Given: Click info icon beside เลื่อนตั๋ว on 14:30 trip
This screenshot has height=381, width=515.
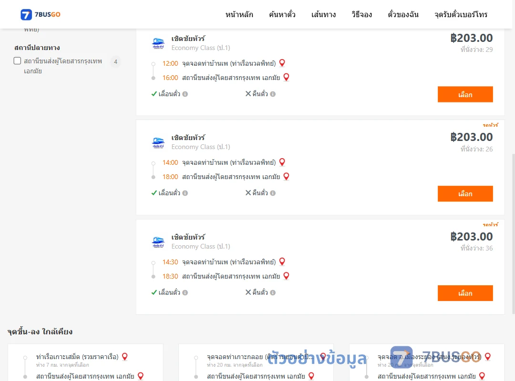Looking at the screenshot, I should (185, 293).
